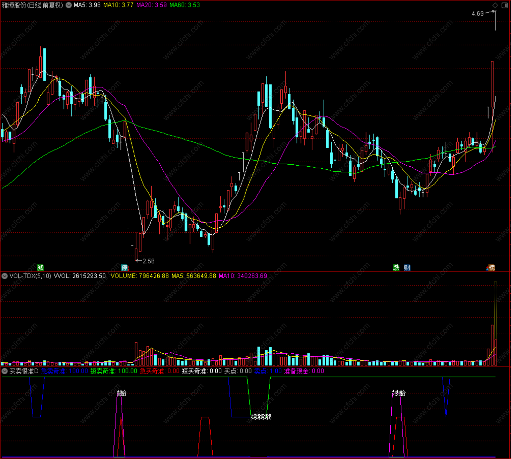Click the blue 急卖奇准: 100.00 label

click(64, 371)
